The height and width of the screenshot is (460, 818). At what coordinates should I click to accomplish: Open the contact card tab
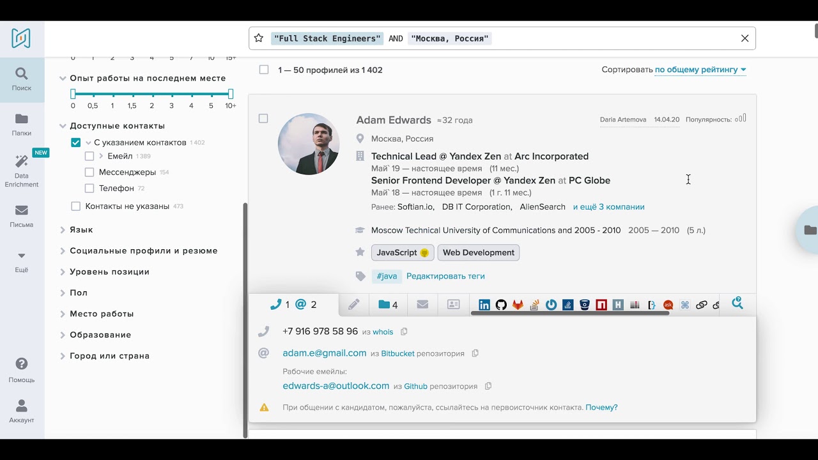[454, 305]
